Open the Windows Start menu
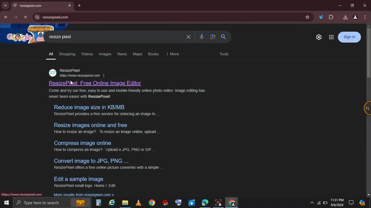The height and width of the screenshot is (208, 371). click(x=6, y=203)
